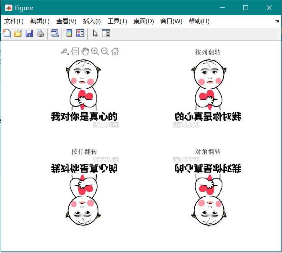Click the axes brush/export icon
This screenshot has height=253, width=282.
(x=65, y=52)
